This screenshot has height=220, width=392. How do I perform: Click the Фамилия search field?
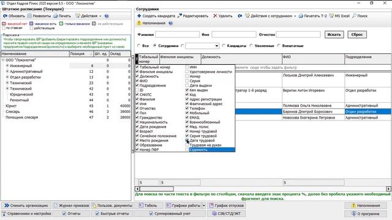[x=177, y=34]
